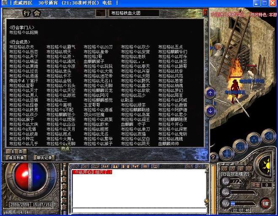Click the 行会掌门人 guild leader heading

point(21,27)
